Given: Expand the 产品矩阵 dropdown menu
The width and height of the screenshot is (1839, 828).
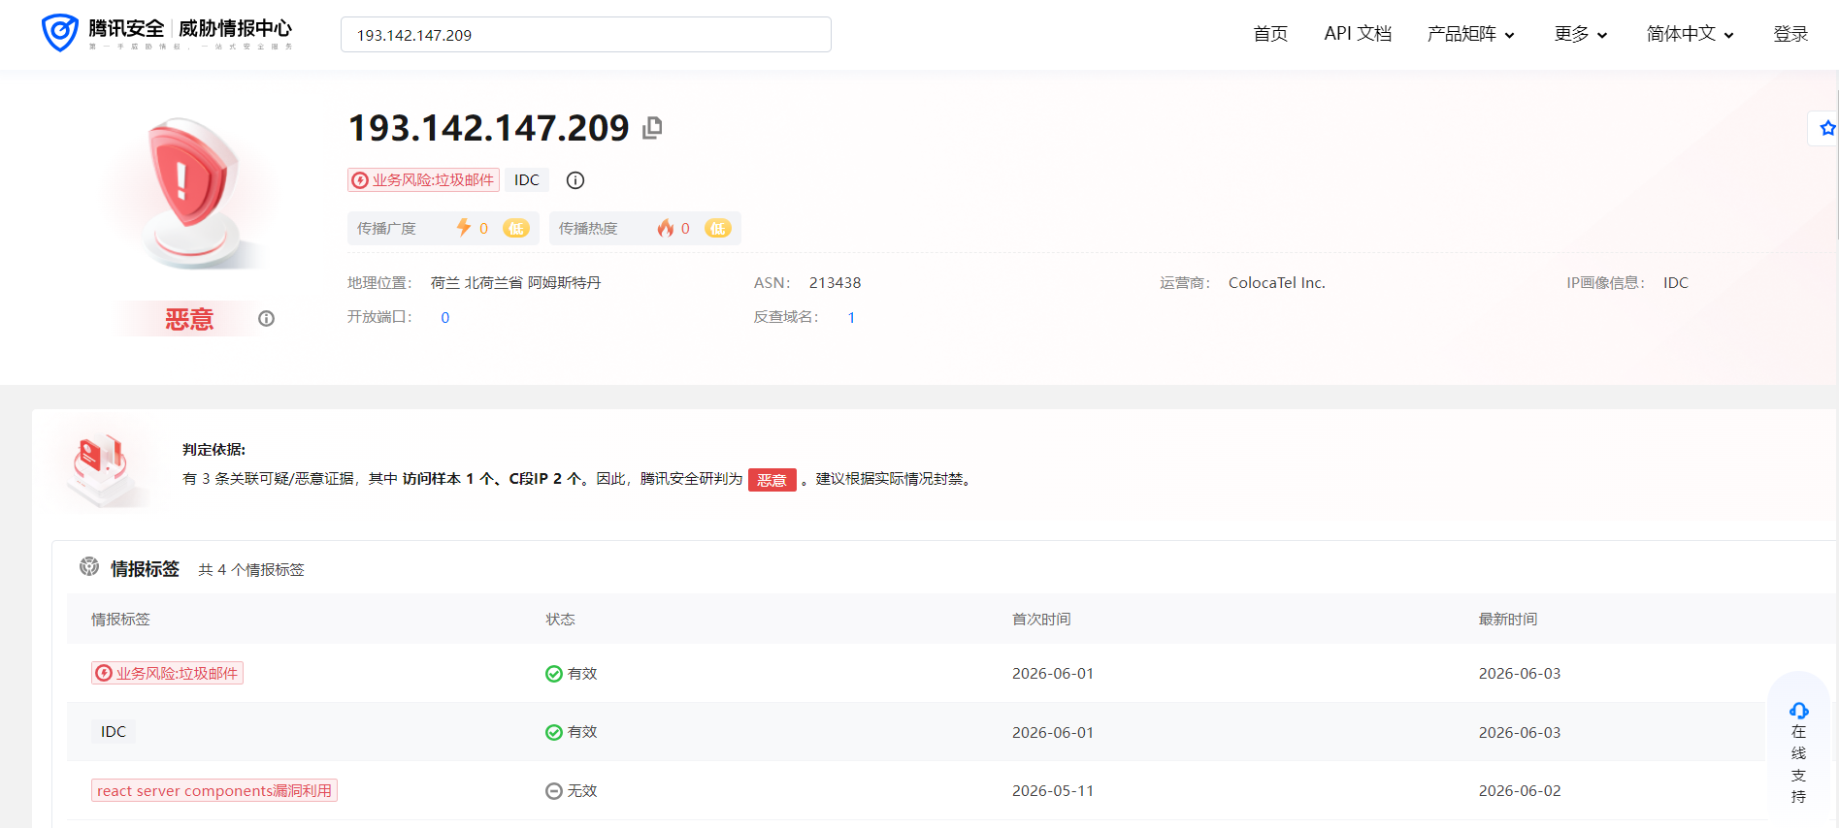Looking at the screenshot, I should [x=1471, y=34].
